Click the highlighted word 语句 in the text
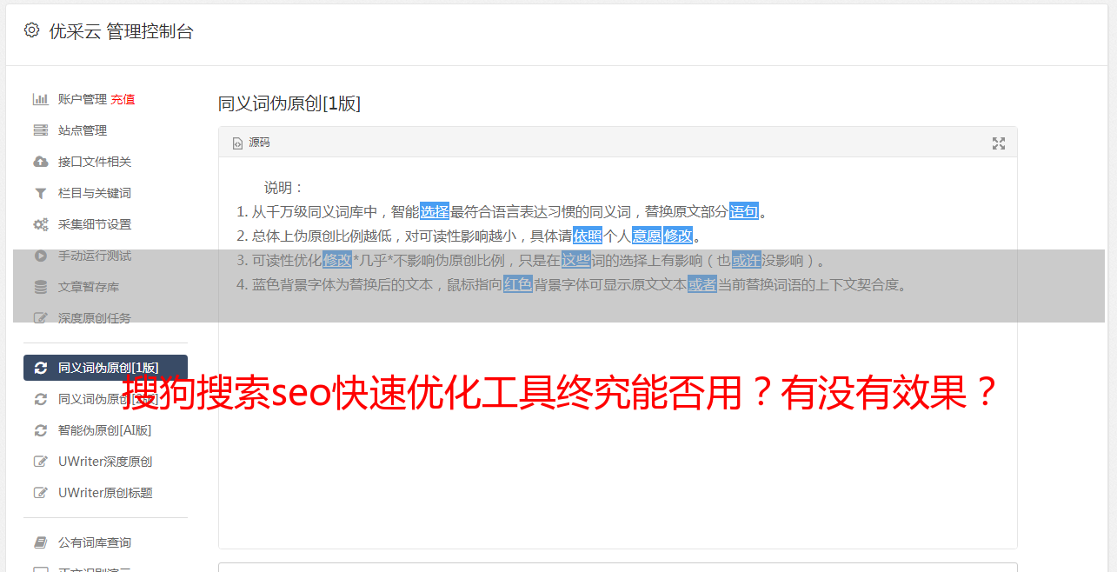The width and height of the screenshot is (1117, 572). pos(744,211)
